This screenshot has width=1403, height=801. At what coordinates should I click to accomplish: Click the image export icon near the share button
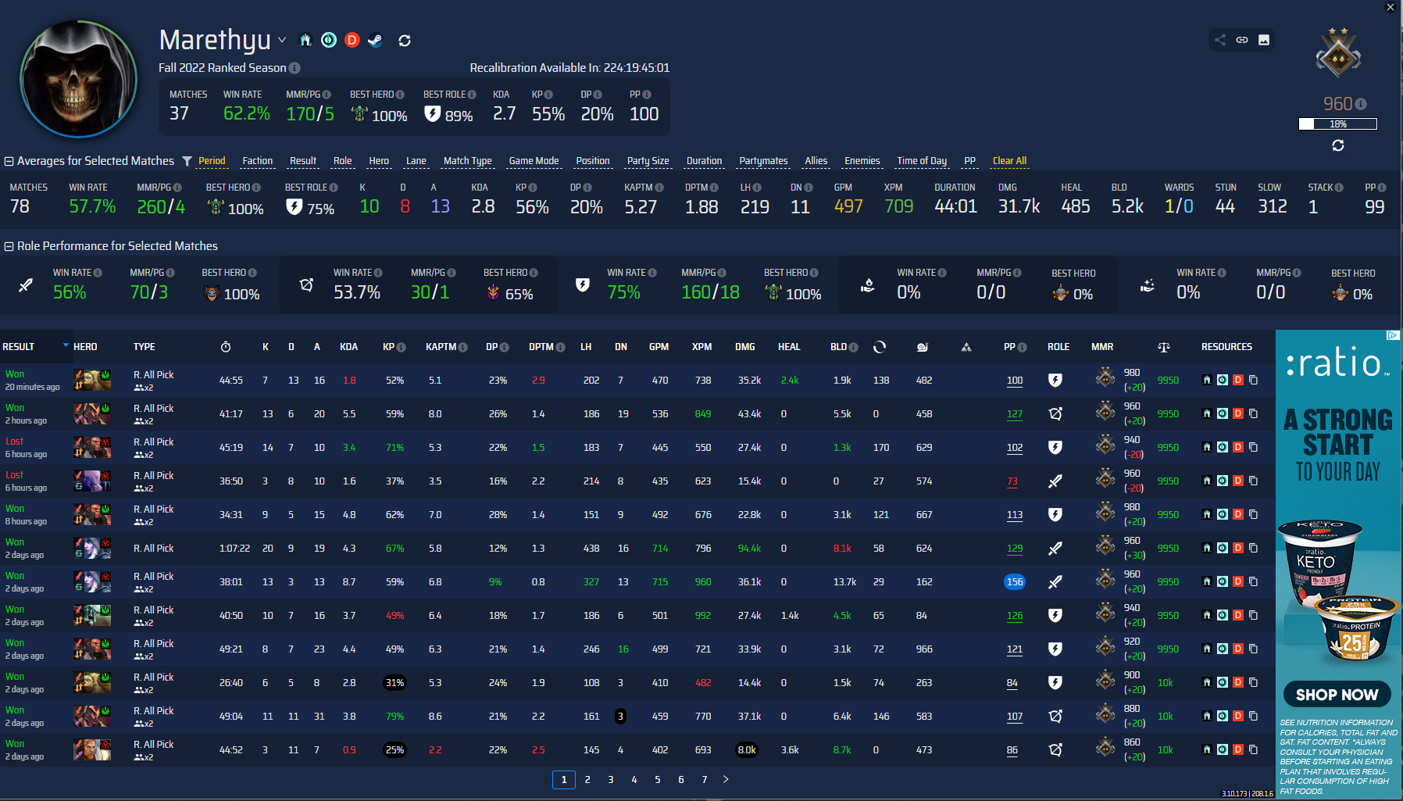[x=1264, y=40]
